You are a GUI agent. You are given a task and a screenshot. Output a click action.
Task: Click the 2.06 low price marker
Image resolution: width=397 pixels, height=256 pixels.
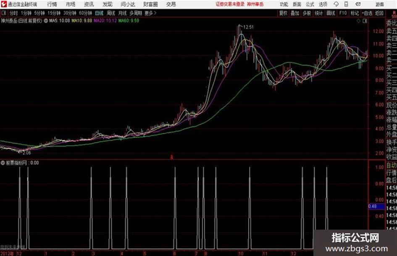pyautogui.click(x=26, y=153)
